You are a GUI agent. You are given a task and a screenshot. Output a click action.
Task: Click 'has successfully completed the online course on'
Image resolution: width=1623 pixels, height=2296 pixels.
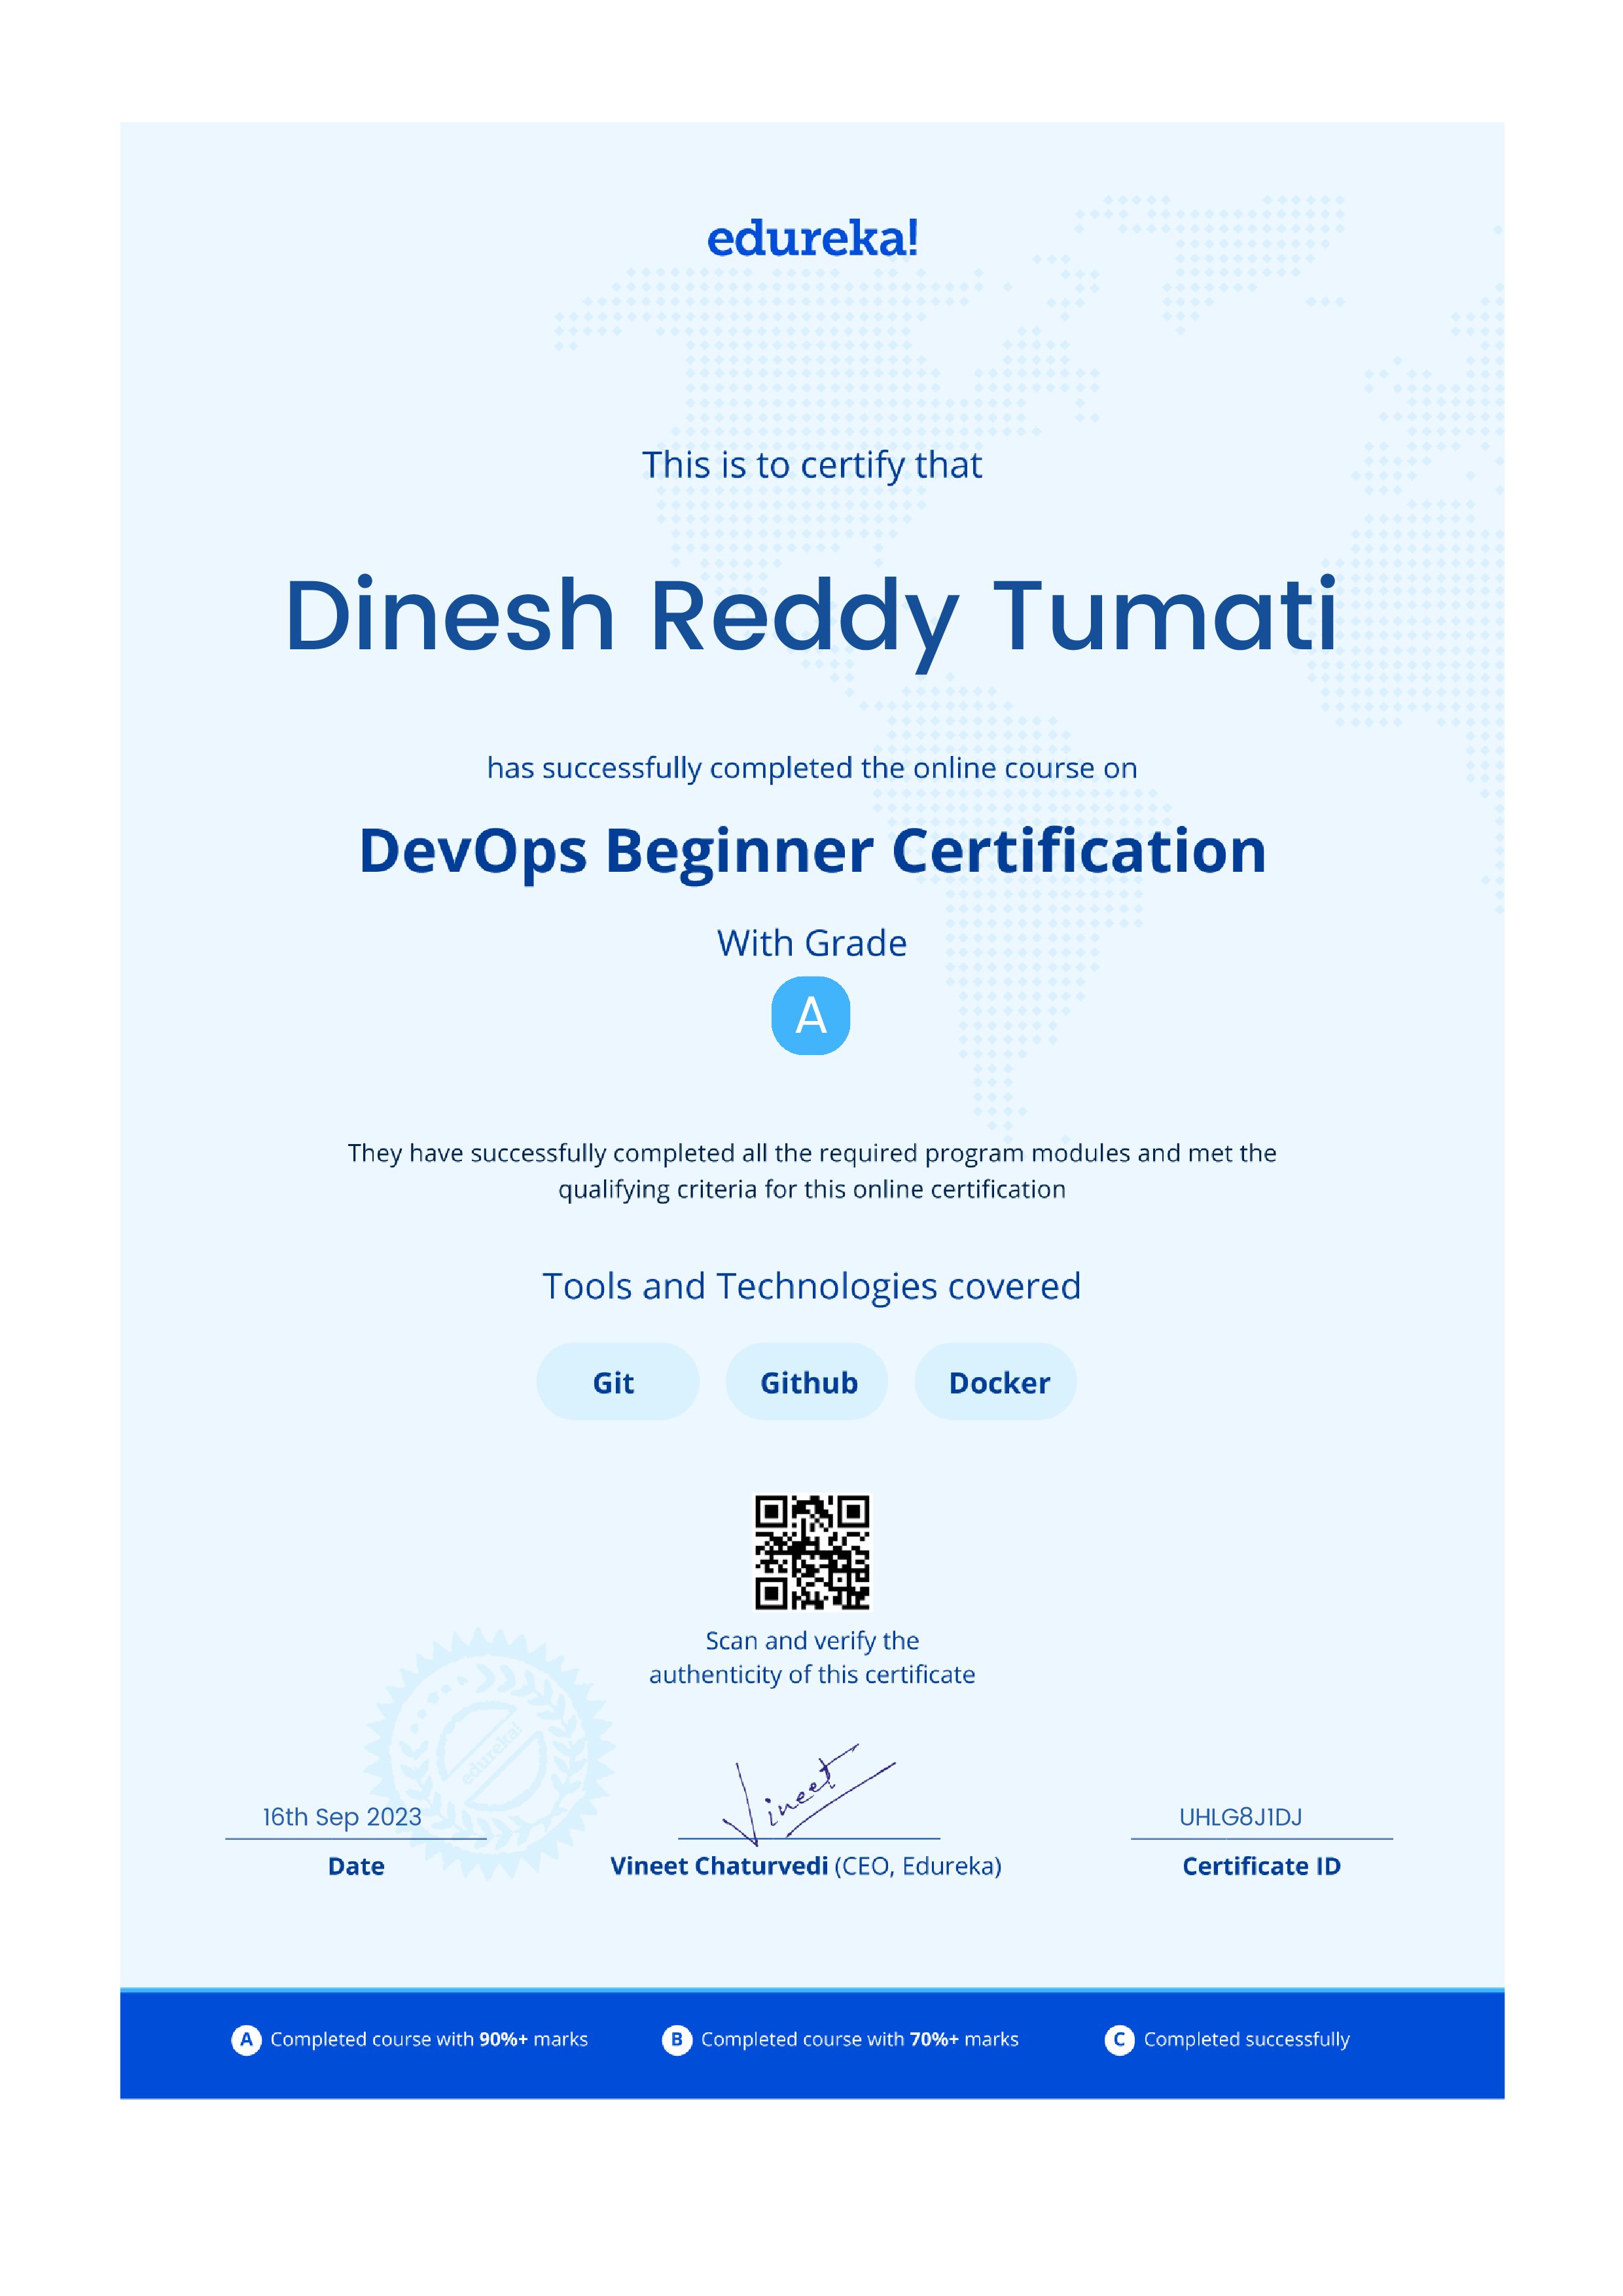click(812, 768)
